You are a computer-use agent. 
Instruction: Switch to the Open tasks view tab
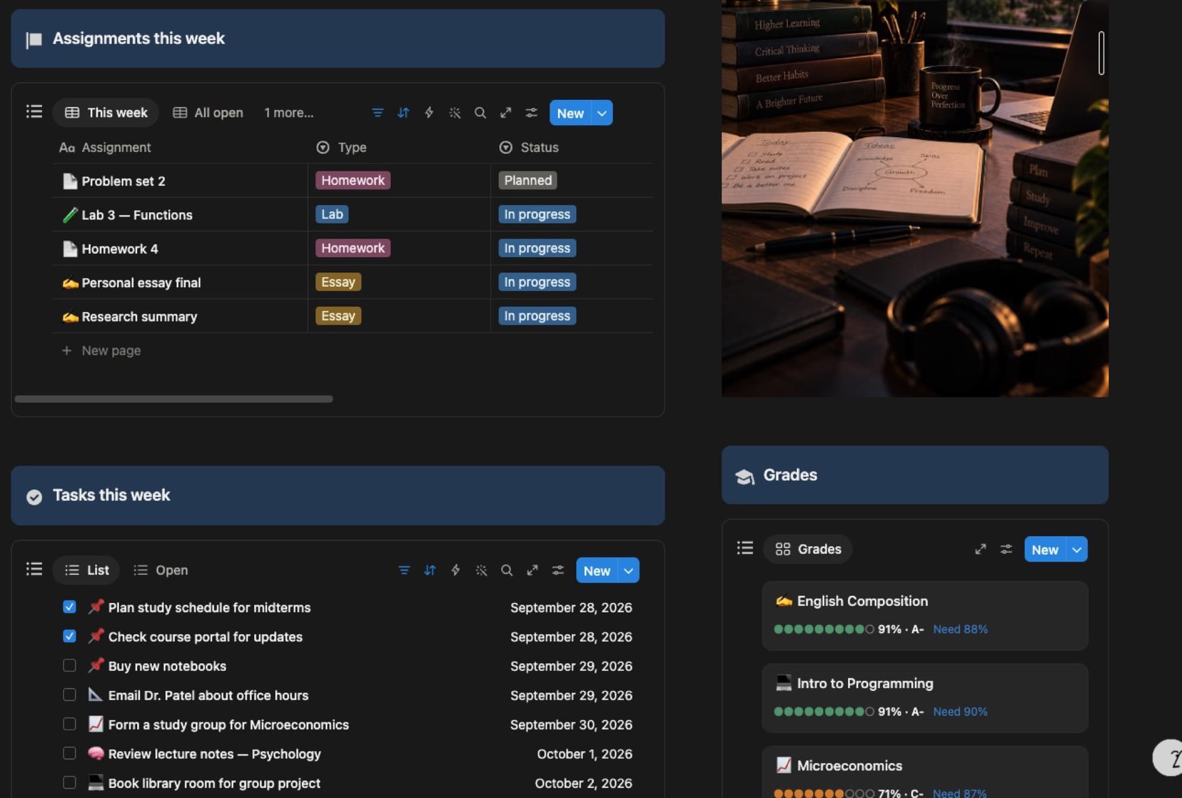click(x=161, y=570)
